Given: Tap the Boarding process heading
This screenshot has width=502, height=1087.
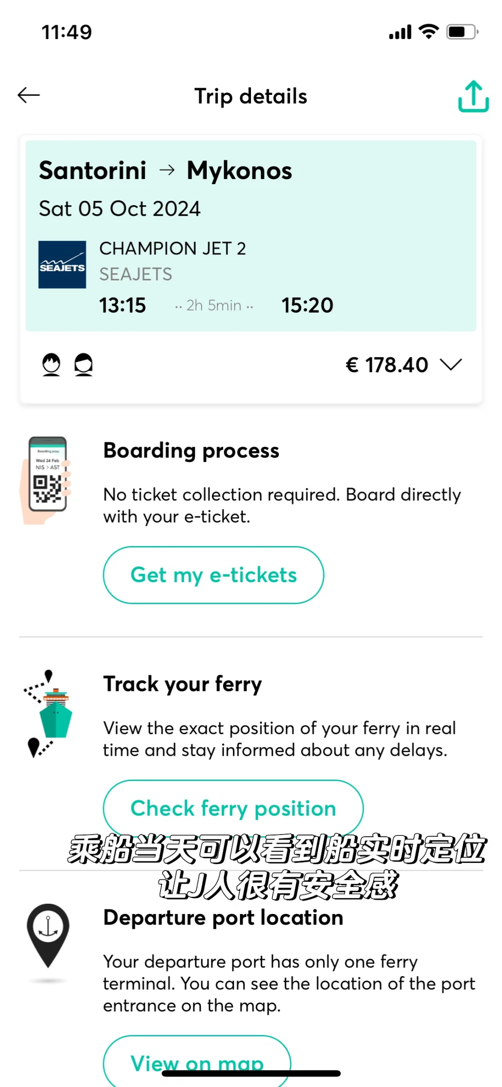Looking at the screenshot, I should click(x=191, y=451).
